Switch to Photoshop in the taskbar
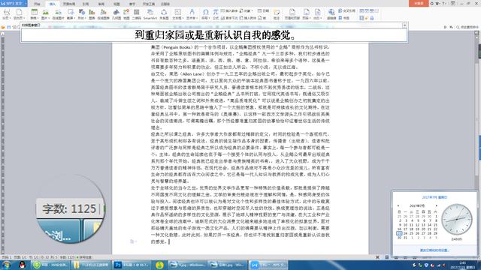 click(132, 265)
